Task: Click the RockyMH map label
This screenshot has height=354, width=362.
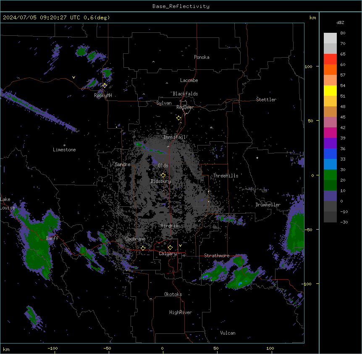Action: coord(103,95)
